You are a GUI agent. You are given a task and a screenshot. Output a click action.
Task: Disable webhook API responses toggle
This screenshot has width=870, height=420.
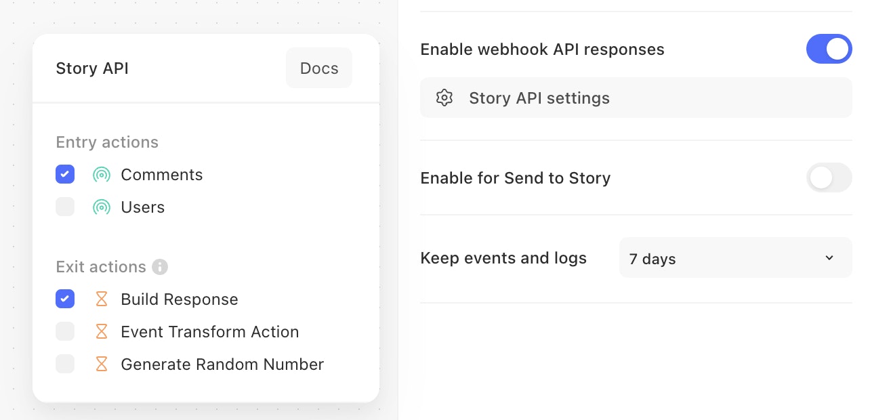[x=829, y=49]
